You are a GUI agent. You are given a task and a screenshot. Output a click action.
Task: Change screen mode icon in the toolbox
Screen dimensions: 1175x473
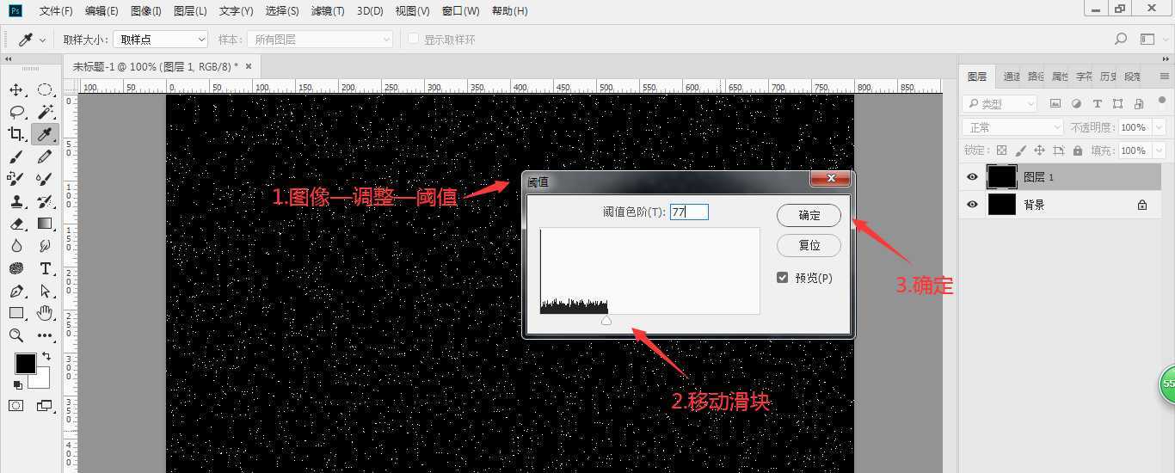tap(45, 405)
